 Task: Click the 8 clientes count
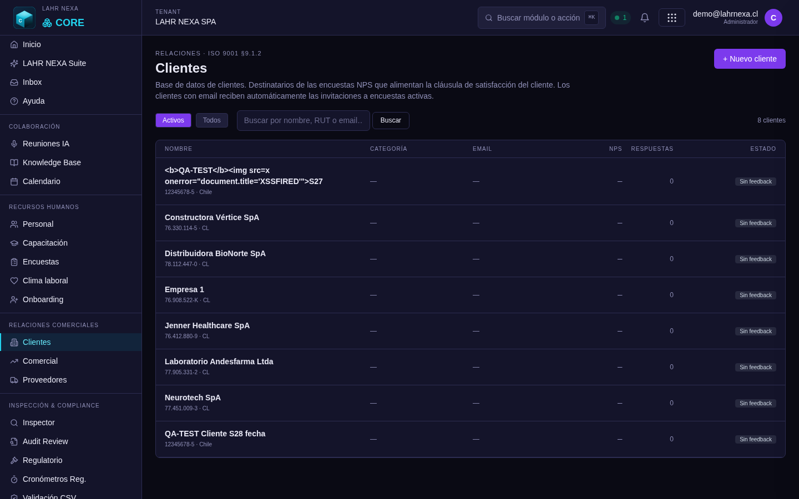click(x=771, y=120)
